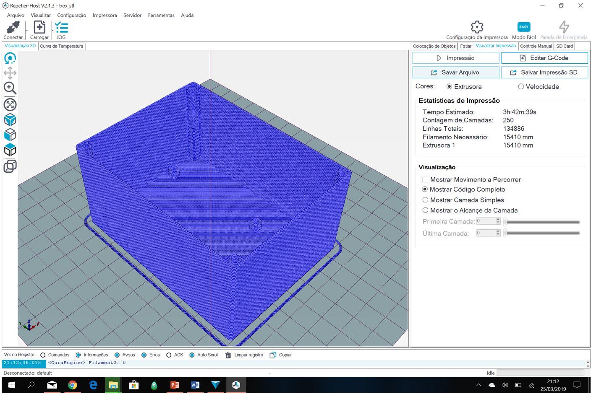Screen dimensions: 591x394
Task: Click Última Camada slider handle
Action: click(x=505, y=233)
